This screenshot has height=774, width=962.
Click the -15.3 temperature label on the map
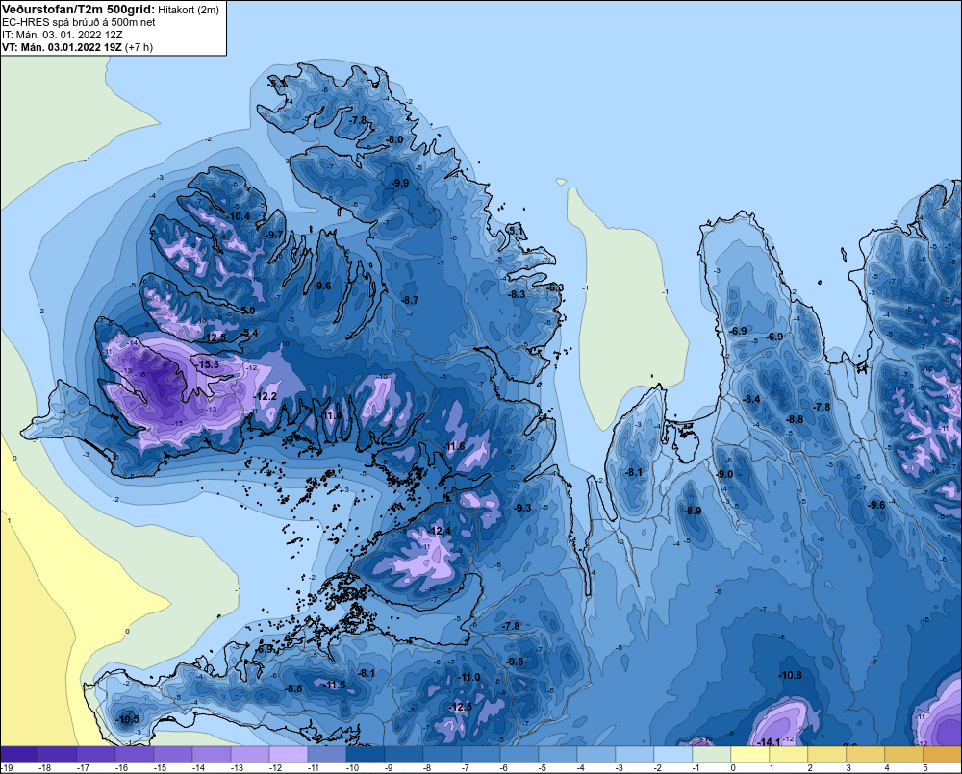pyautogui.click(x=208, y=364)
